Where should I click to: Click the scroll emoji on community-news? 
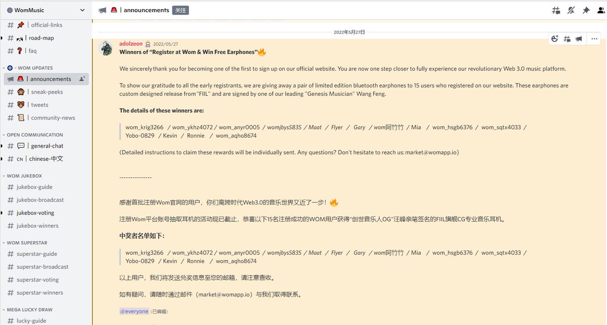21,118
